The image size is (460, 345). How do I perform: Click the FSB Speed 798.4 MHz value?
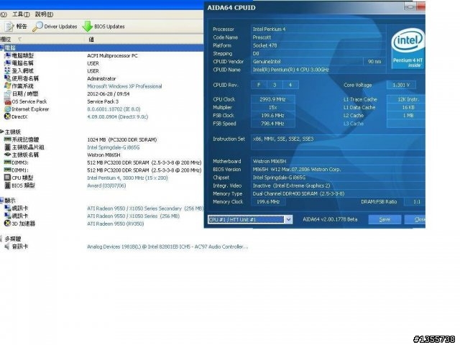click(273, 124)
